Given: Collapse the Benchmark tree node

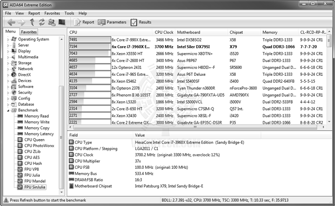Looking at the screenshot, I should (8, 110).
